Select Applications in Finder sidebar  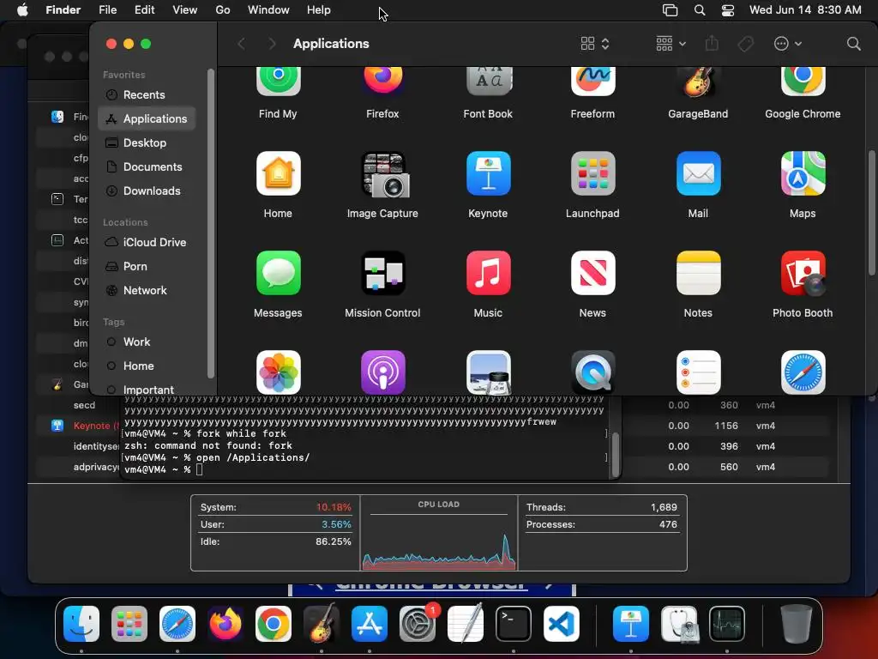click(x=147, y=118)
